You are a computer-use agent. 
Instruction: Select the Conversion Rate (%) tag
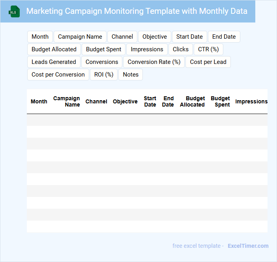[x=154, y=62]
